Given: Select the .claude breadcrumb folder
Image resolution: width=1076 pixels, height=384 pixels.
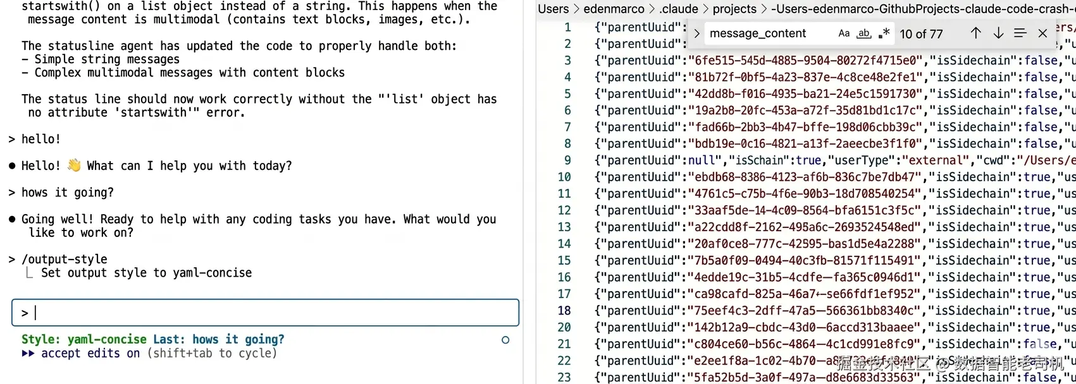Looking at the screenshot, I should [678, 9].
